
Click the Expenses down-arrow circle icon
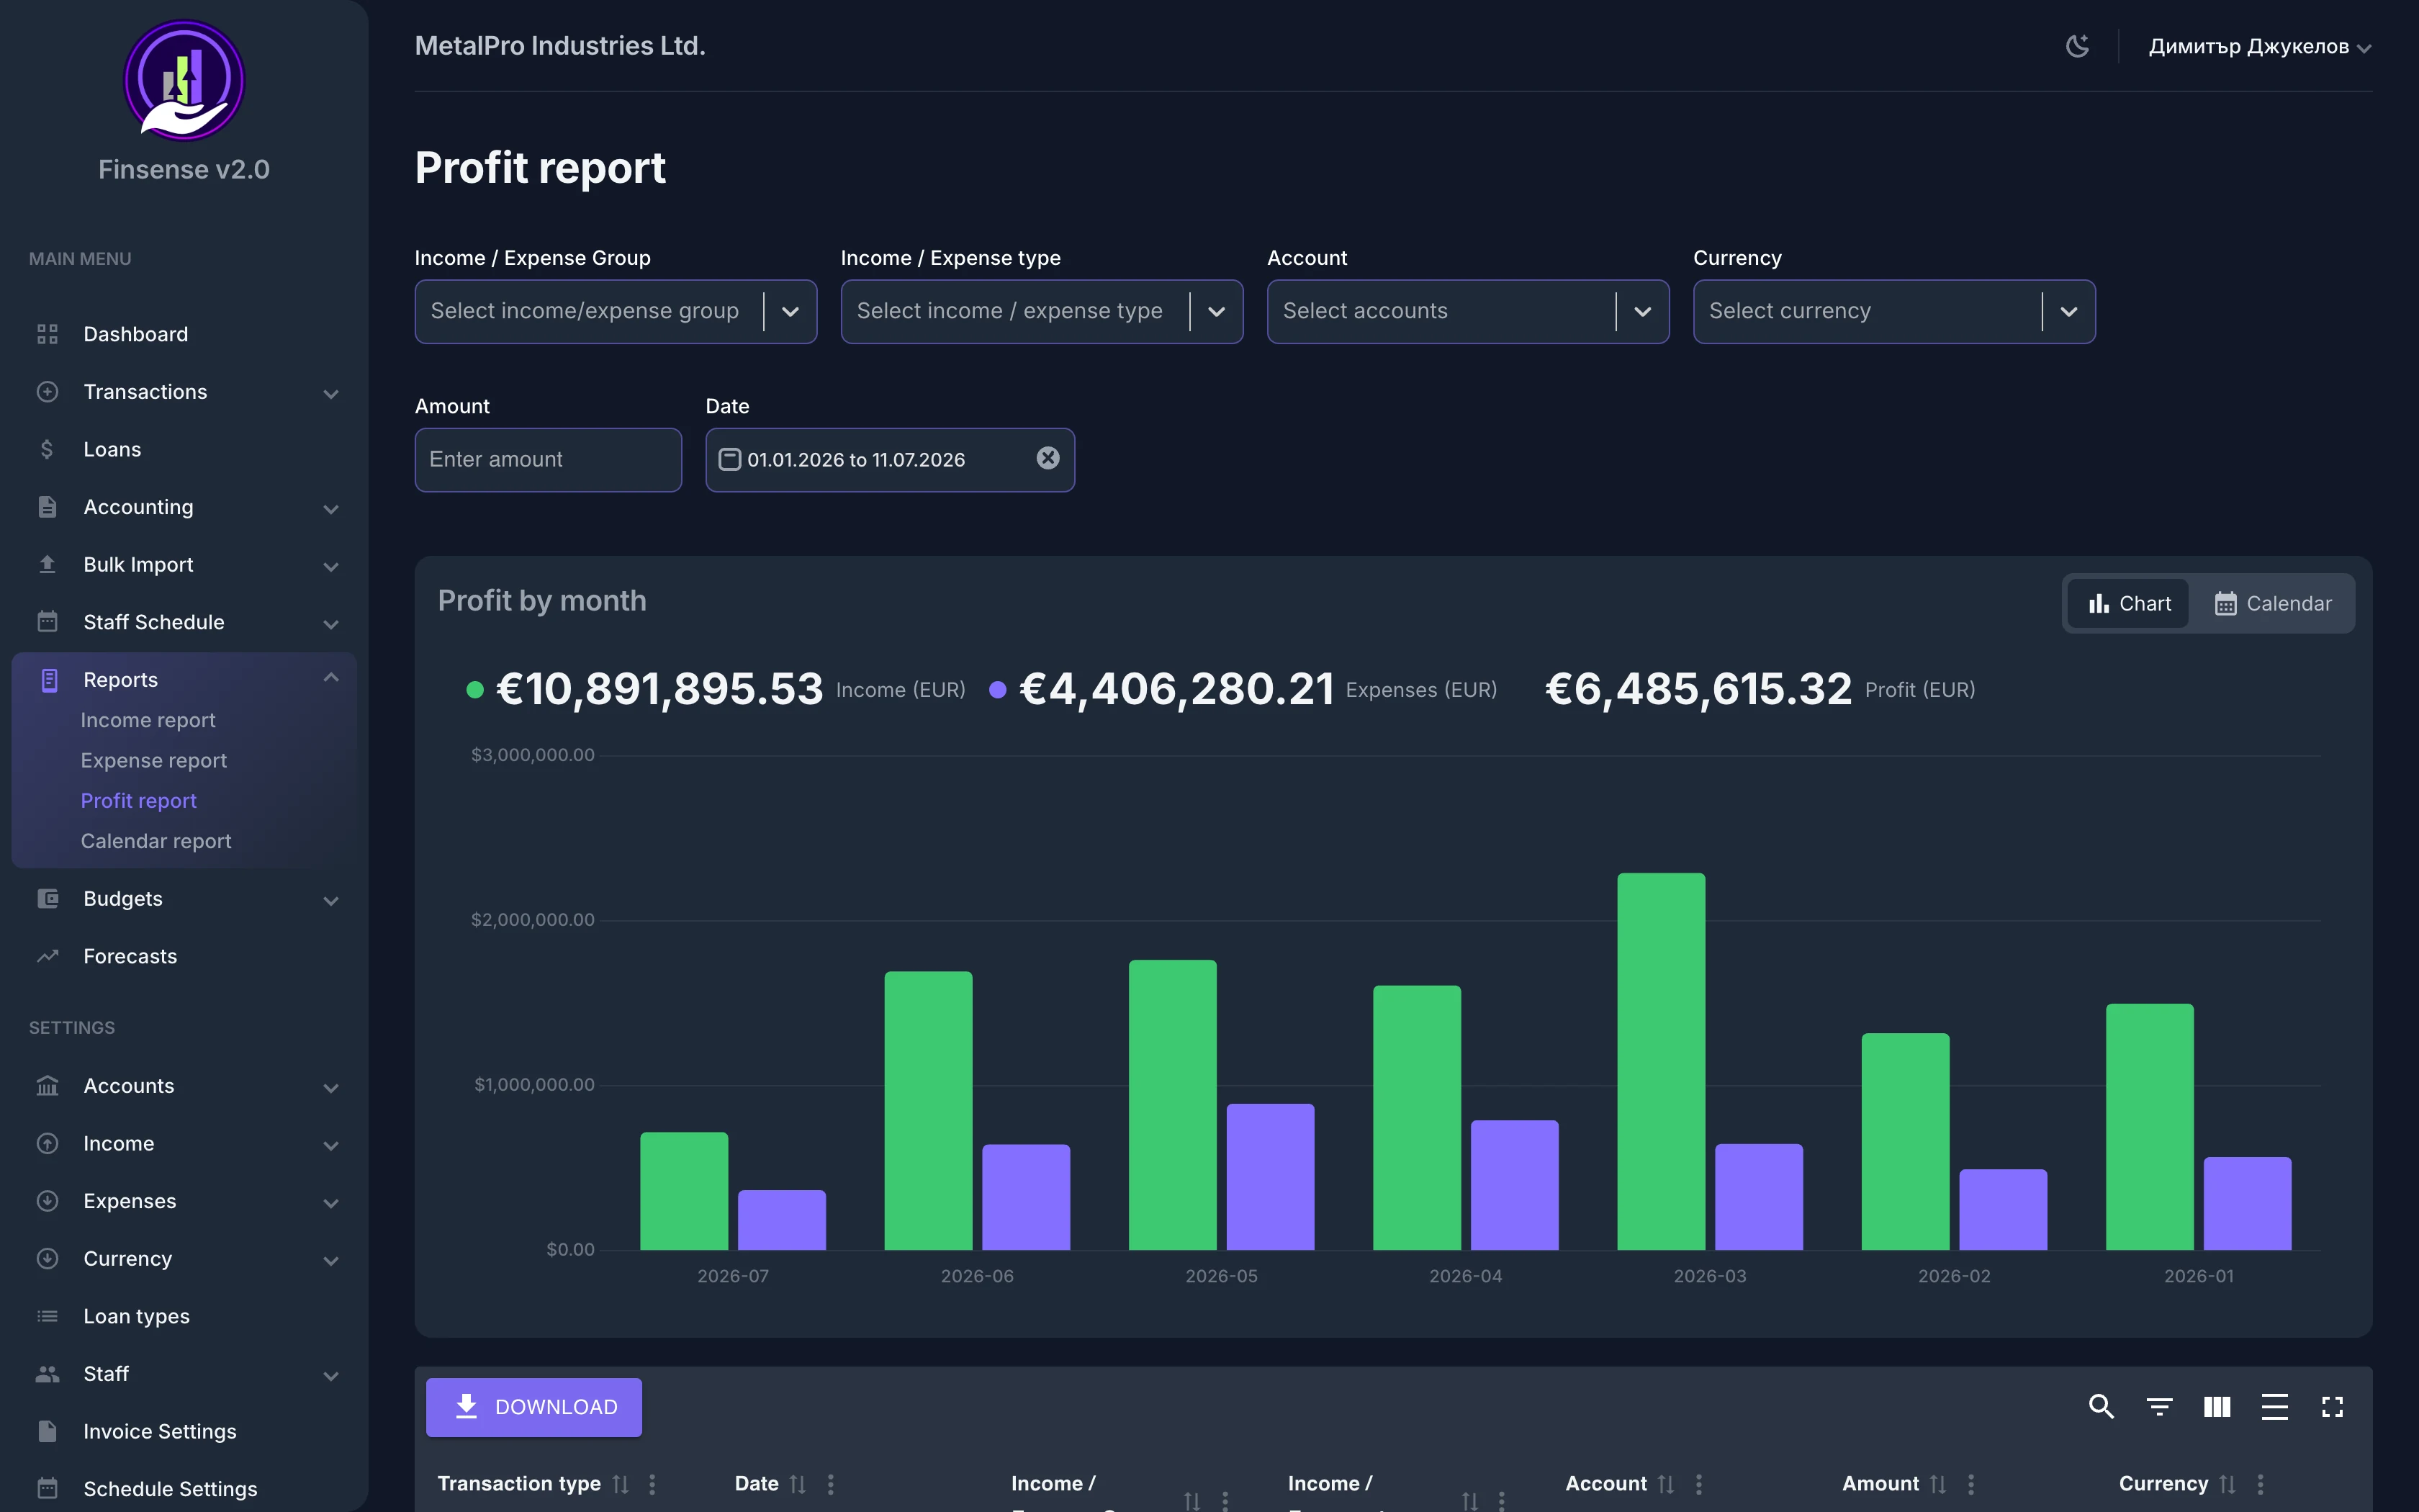47,1201
